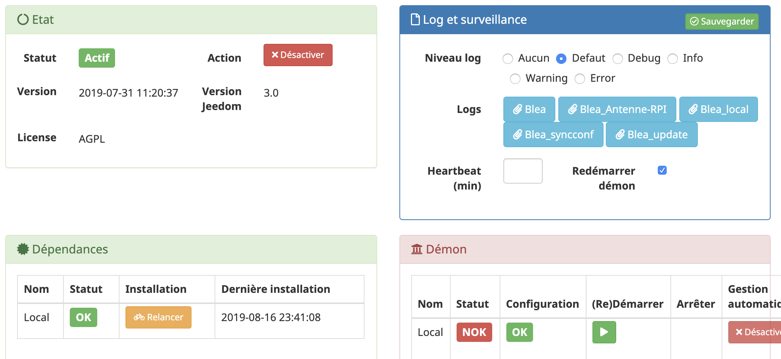The height and width of the screenshot is (359, 781).
Task: Click the AGPL license text
Action: click(92, 139)
